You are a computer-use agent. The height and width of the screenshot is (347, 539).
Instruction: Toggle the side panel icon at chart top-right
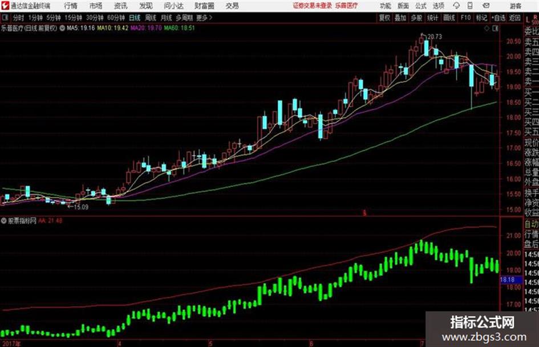coord(495,28)
